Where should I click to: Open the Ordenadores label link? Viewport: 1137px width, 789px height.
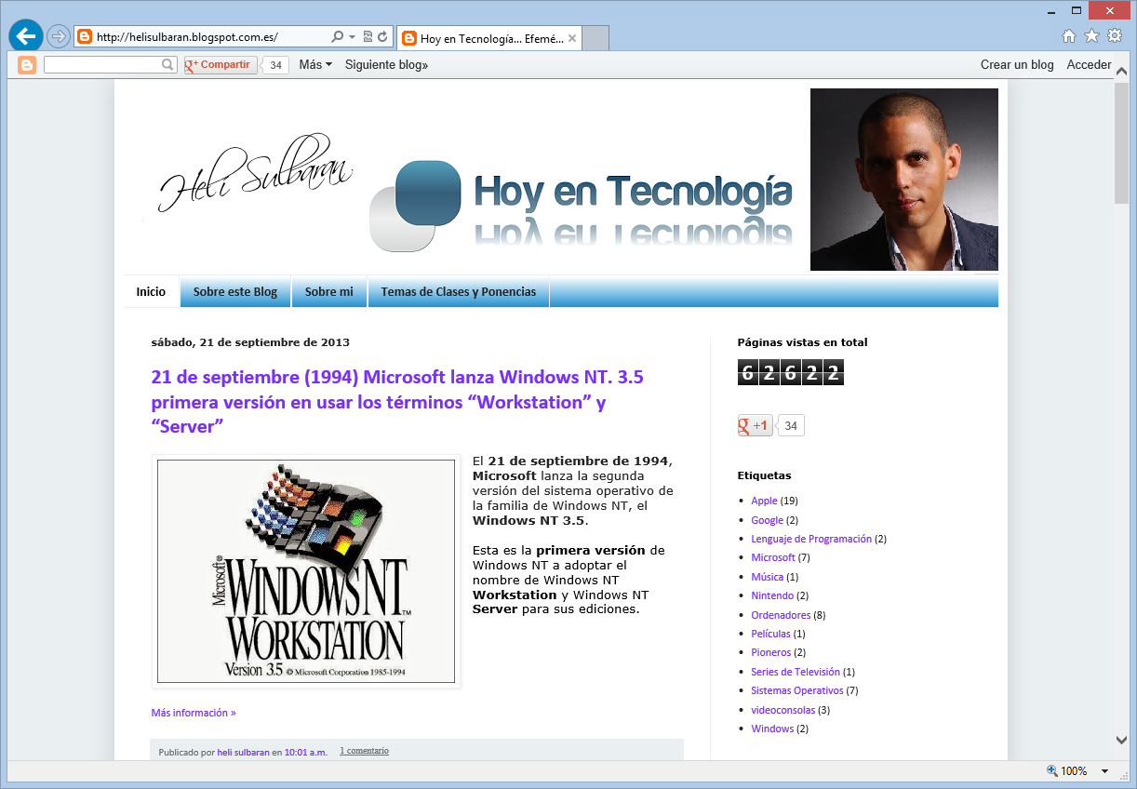[x=781, y=615]
